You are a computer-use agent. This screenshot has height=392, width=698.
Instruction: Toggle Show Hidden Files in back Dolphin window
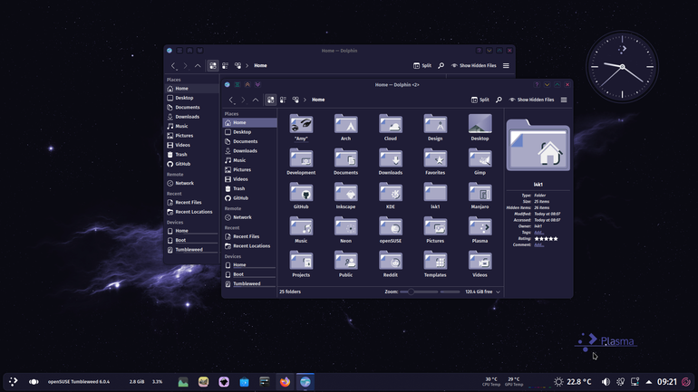pos(473,66)
